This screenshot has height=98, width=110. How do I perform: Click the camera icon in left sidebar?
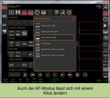(x=4, y=16)
